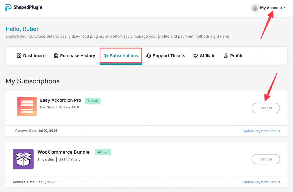Click the Purchase History receipt icon
This screenshot has width=293, height=192.
[x=56, y=56]
